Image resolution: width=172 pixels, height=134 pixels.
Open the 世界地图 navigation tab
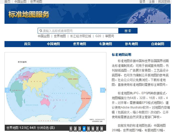pos(79,44)
